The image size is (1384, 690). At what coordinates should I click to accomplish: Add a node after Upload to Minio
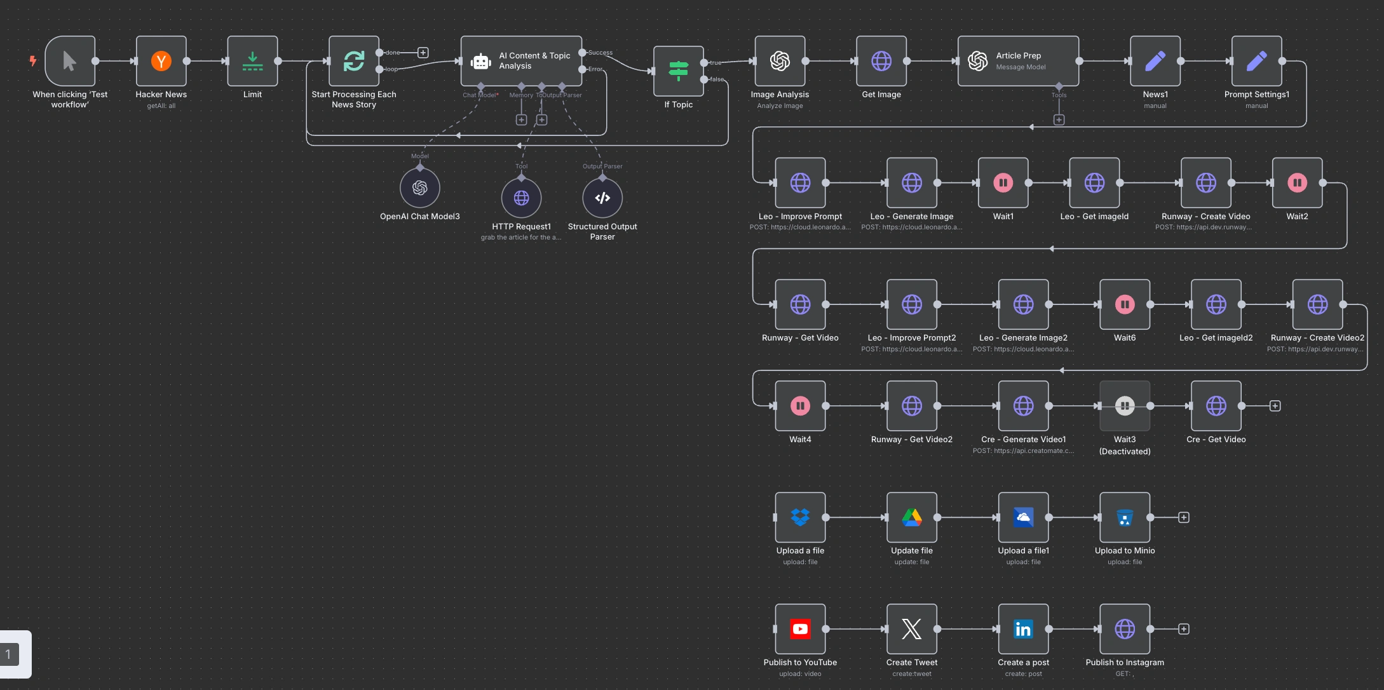tap(1184, 517)
